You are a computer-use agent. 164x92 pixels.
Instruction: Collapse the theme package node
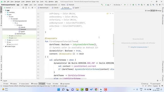(x=15, y=25)
